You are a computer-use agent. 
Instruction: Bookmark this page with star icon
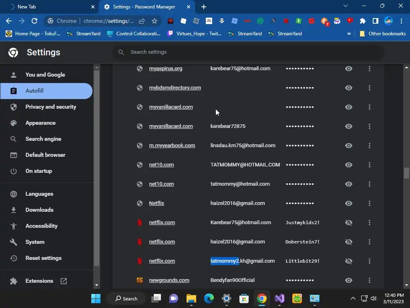coord(154,21)
